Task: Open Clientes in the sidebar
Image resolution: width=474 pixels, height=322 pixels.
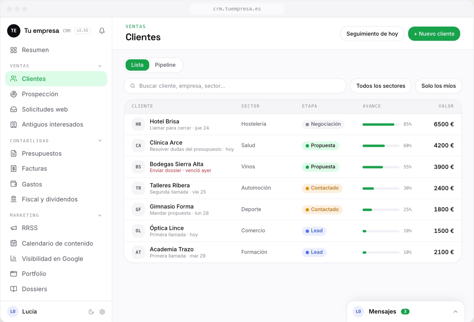Action: click(x=56, y=79)
